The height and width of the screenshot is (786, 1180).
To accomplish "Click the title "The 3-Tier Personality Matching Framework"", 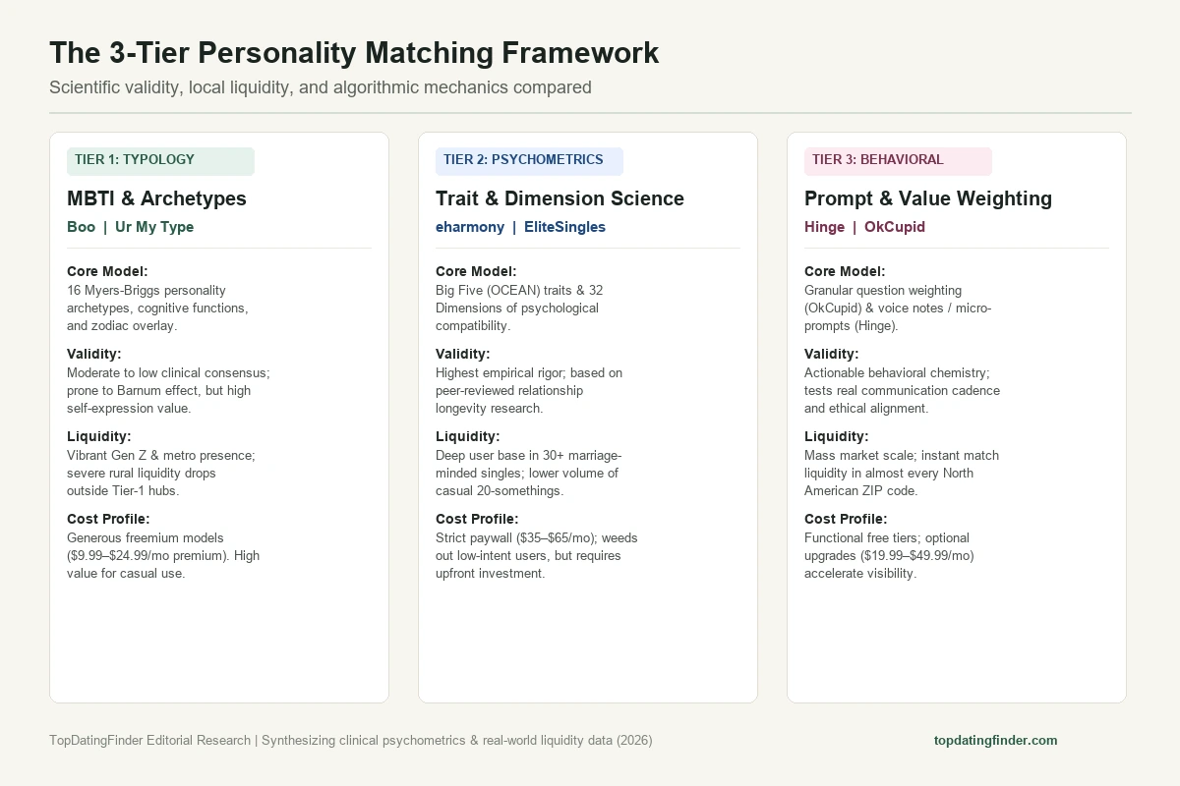I will pos(354,52).
